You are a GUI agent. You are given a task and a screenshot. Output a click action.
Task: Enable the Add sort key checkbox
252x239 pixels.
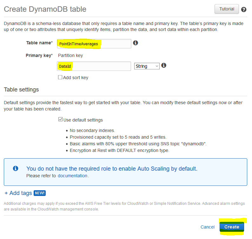[x=60, y=77]
